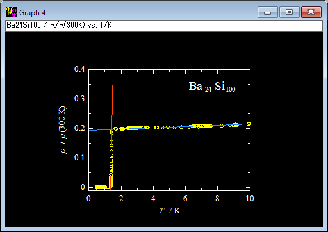This screenshot has height=232, width=328.
Task: Minimize the Graph 4 window
Action: [268, 12]
